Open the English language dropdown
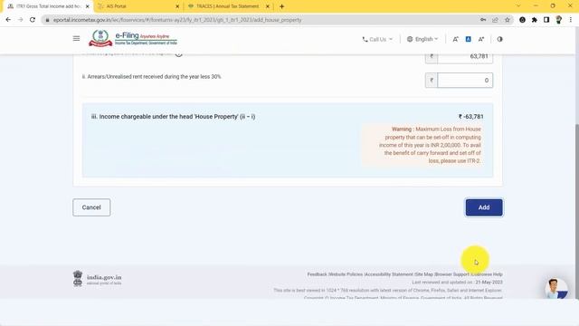579x326 pixels. [x=422, y=39]
